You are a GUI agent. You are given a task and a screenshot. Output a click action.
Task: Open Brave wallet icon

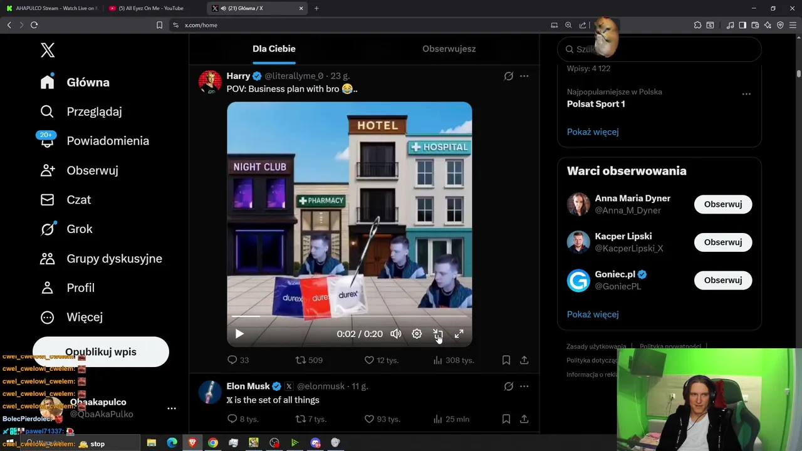755,25
